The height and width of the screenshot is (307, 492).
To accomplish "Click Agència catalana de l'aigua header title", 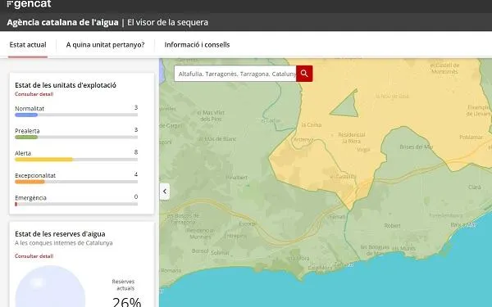I will pos(63,23).
